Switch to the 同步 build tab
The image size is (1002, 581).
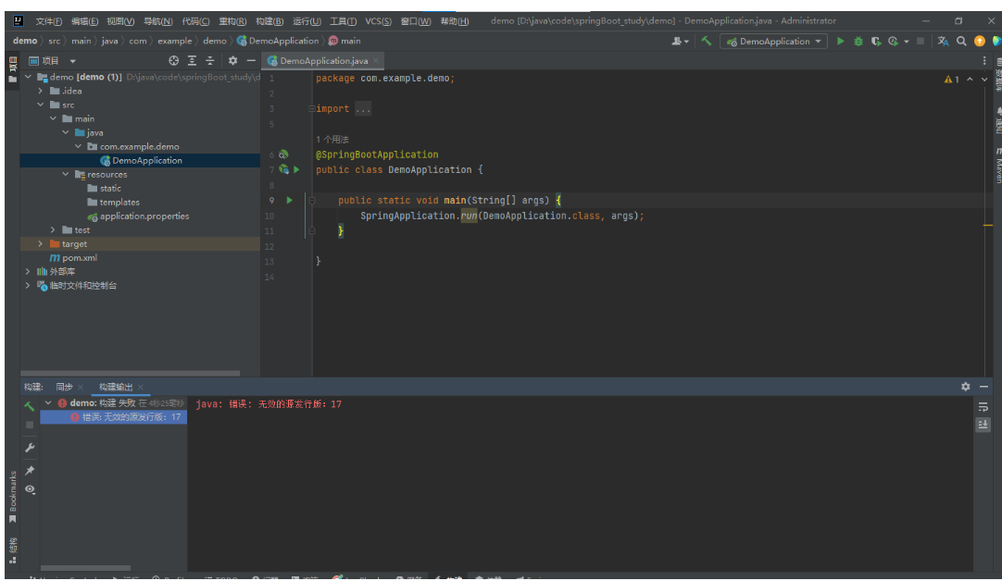(64, 387)
